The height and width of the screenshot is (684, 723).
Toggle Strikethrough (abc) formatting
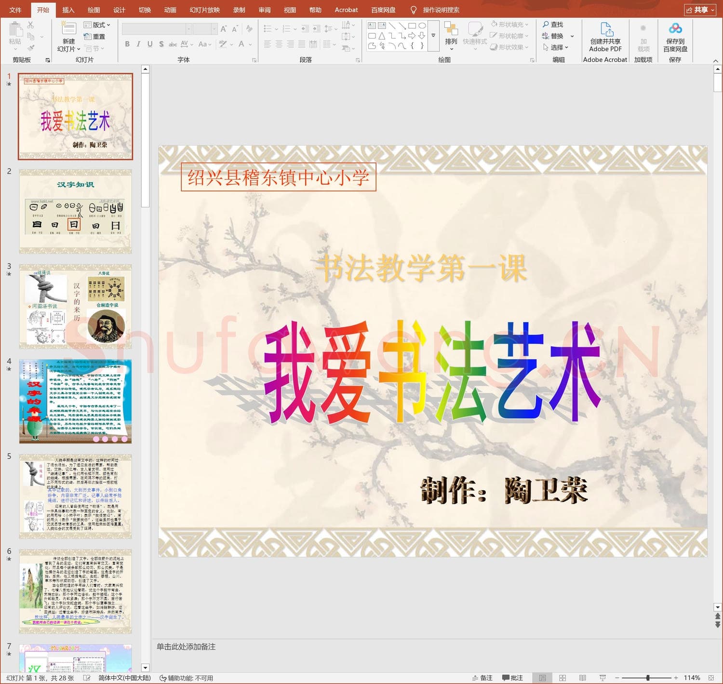[x=173, y=44]
